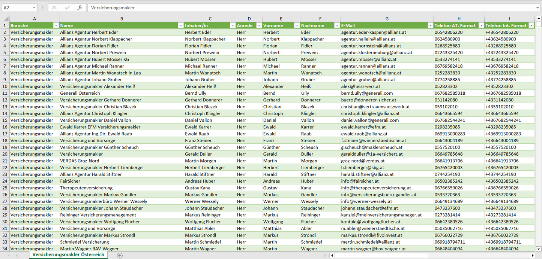Open the Telefon Int. Format filter dropdown
The height and width of the screenshot is (259, 542).
tap(531, 25)
